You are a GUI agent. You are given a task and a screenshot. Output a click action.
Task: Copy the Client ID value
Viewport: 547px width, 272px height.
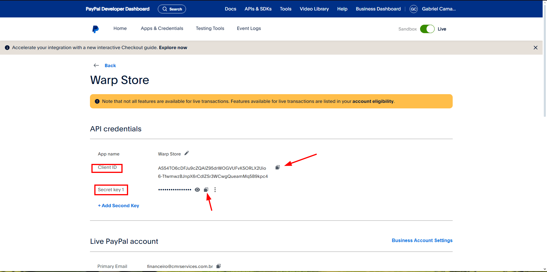point(278,167)
